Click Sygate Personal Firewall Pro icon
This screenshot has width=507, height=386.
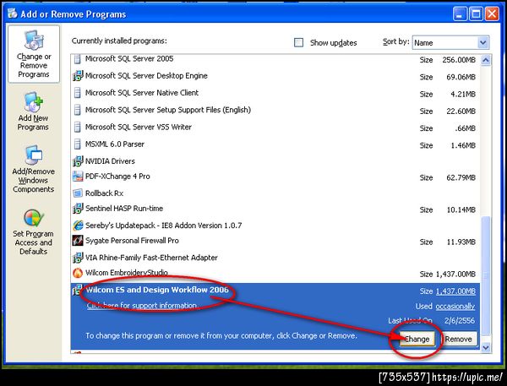(78, 241)
